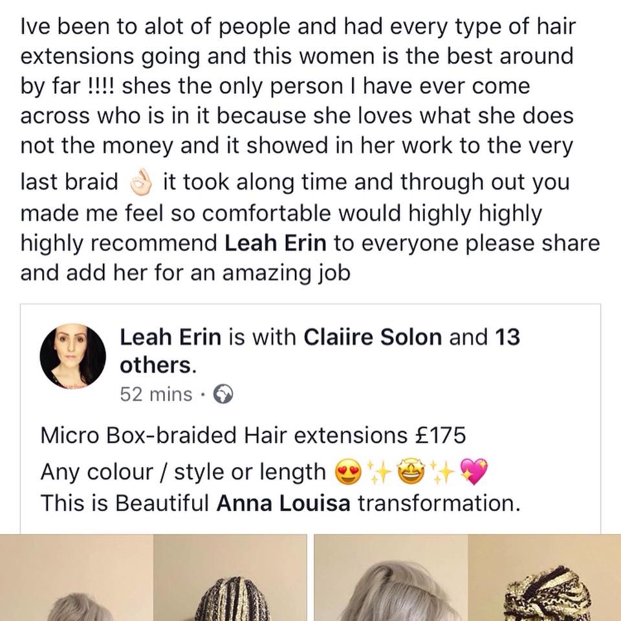The image size is (621, 621).
Task: Open the 52 mins timestamp
Action: click(156, 395)
